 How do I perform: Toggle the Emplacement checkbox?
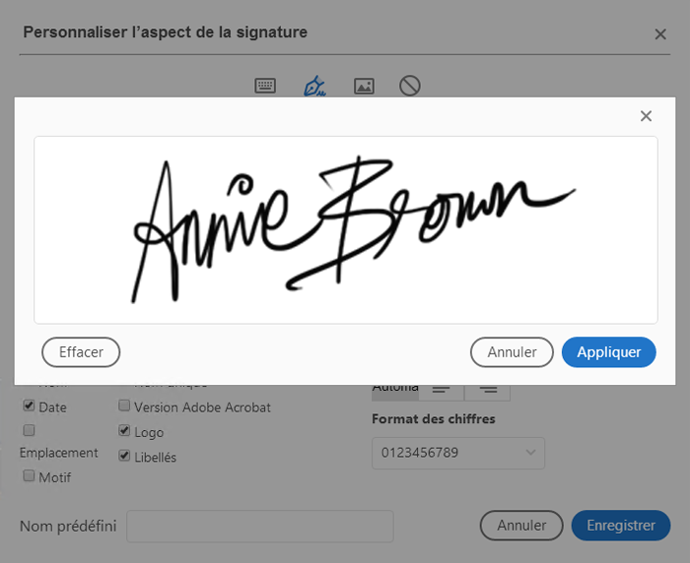(x=29, y=430)
